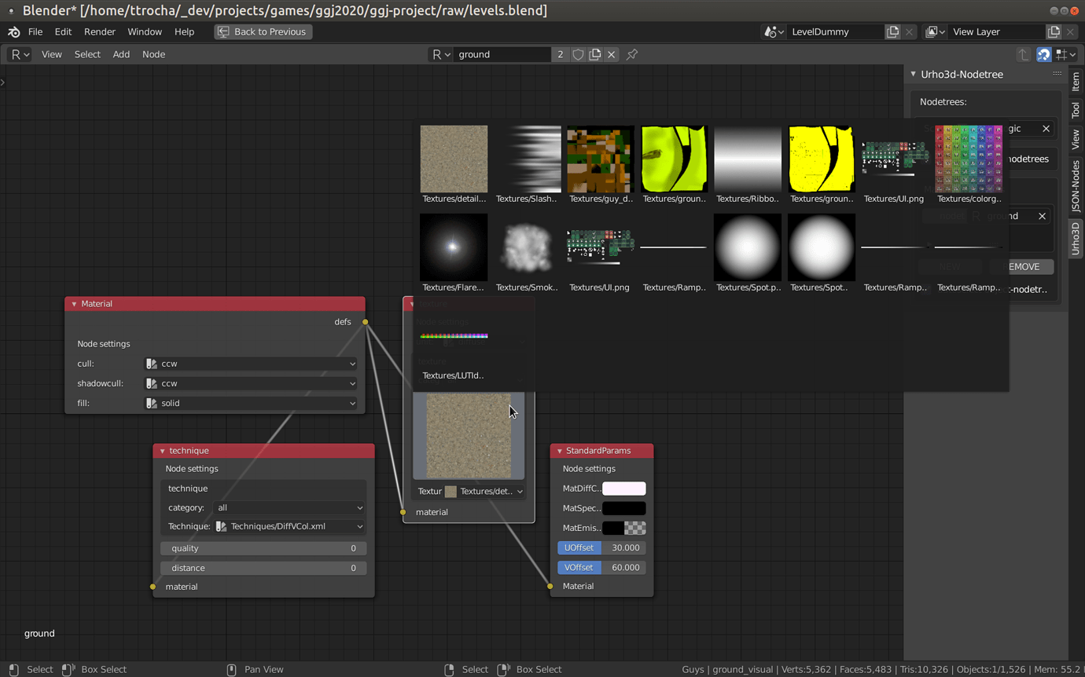1085x677 pixels.
Task: Open the Edit menu
Action: tap(63, 32)
